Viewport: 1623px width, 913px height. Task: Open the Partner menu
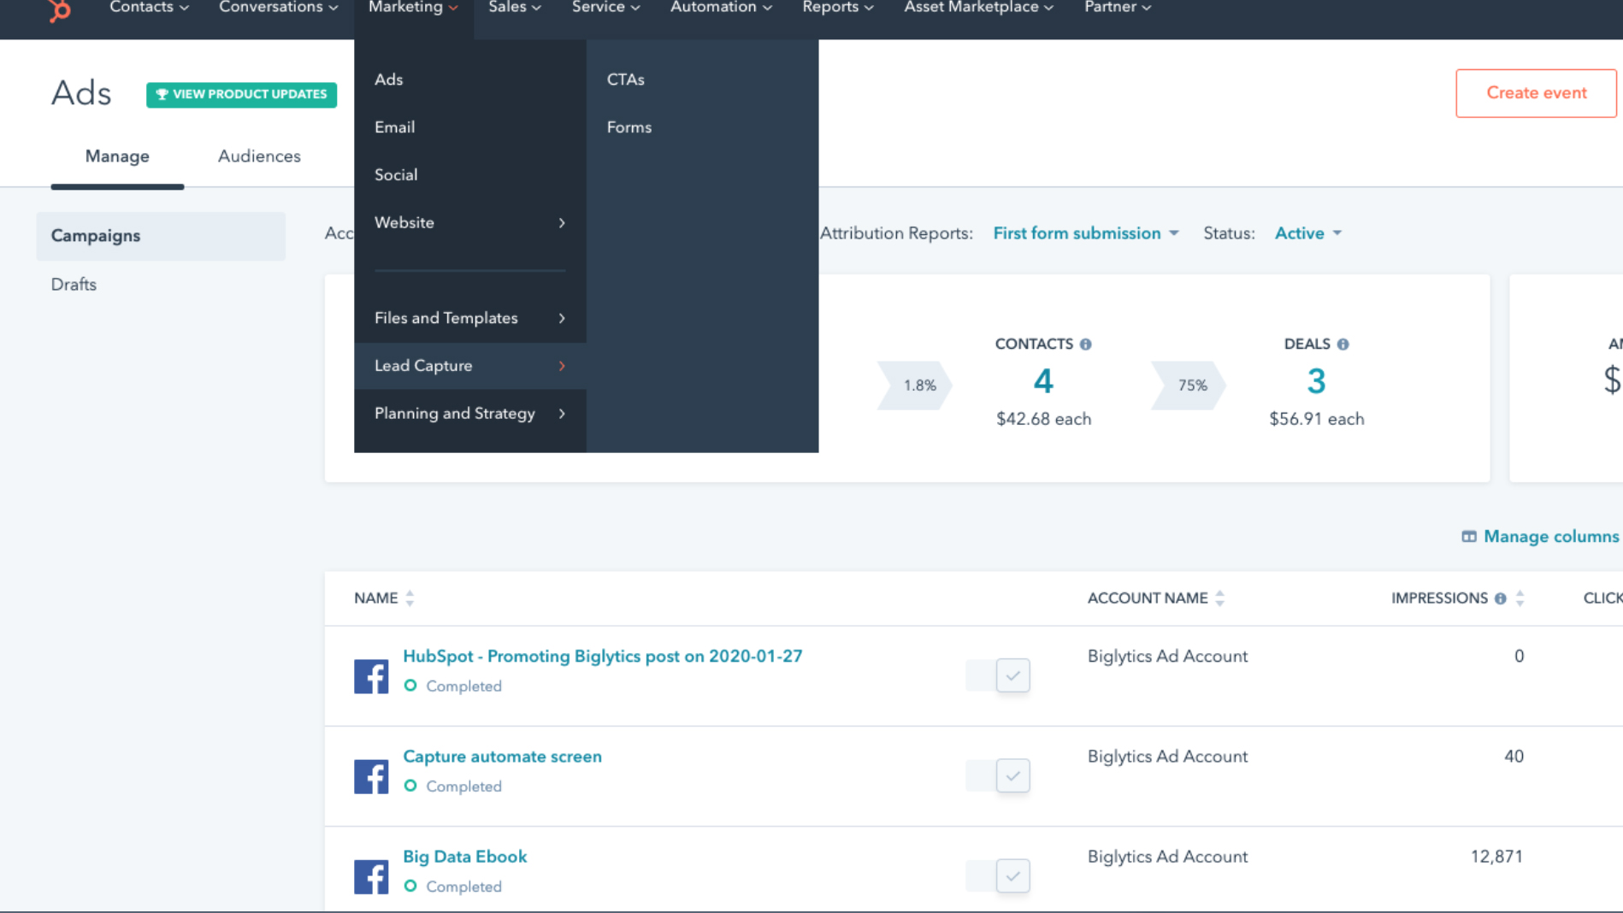1118,8
